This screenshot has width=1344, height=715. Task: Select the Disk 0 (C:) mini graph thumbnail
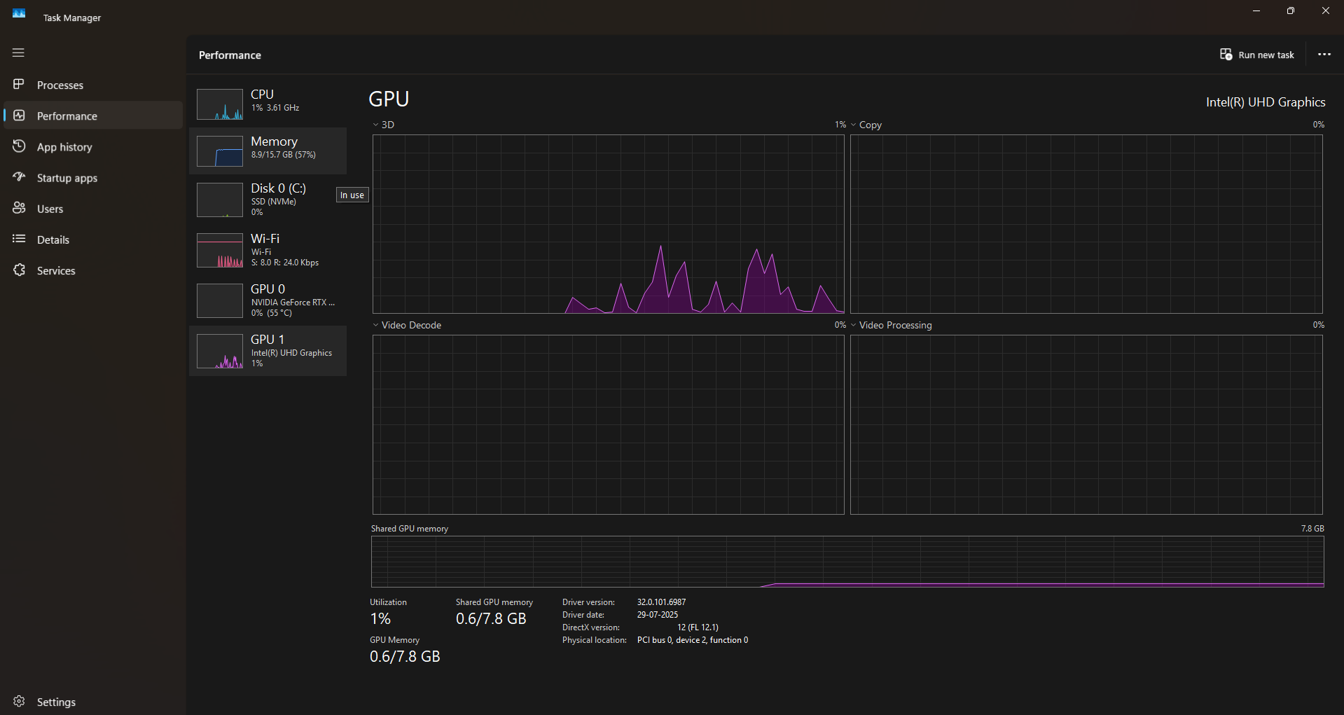220,200
